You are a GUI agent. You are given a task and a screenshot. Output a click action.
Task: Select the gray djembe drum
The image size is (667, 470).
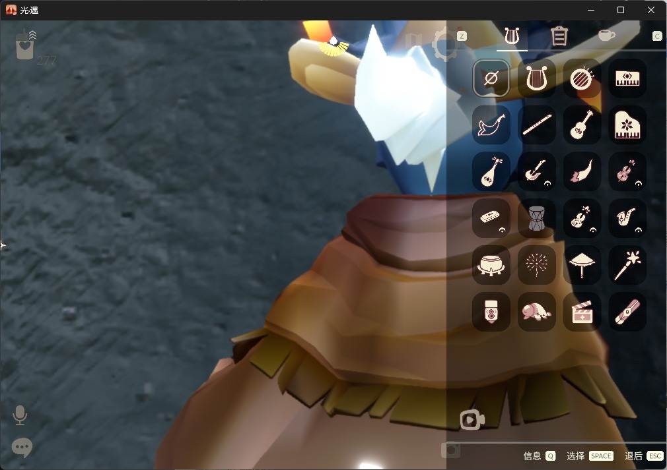[x=536, y=218]
